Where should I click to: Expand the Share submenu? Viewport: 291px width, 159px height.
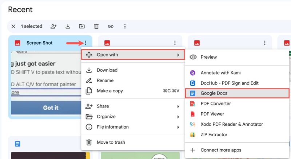(x=133, y=106)
